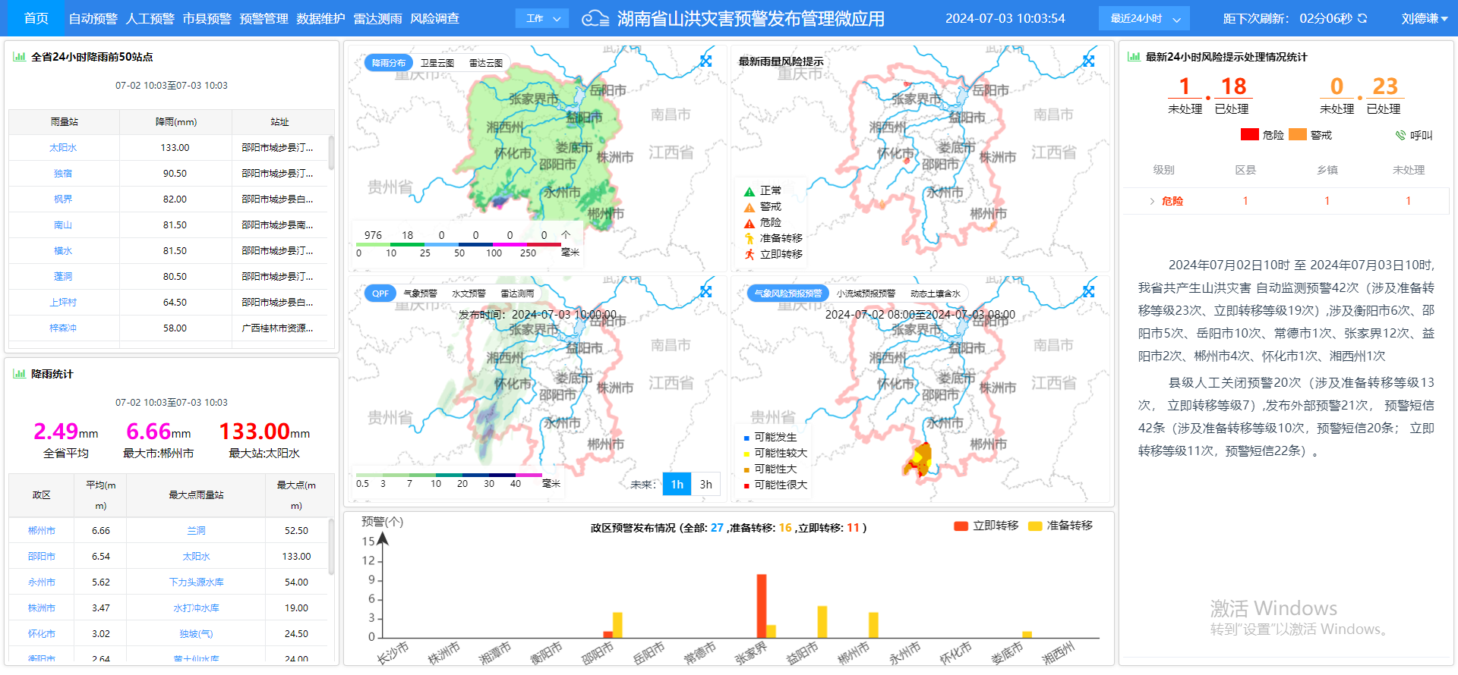
Task: Expand the 降雨分布 rainfall map to fullscreen
Action: (x=706, y=61)
